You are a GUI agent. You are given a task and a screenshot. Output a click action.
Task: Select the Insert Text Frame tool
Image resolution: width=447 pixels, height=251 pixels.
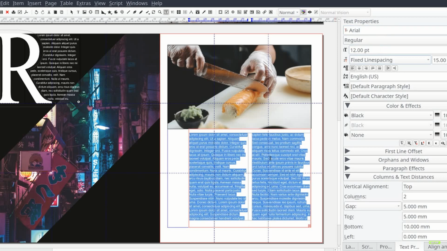[x=78, y=12]
